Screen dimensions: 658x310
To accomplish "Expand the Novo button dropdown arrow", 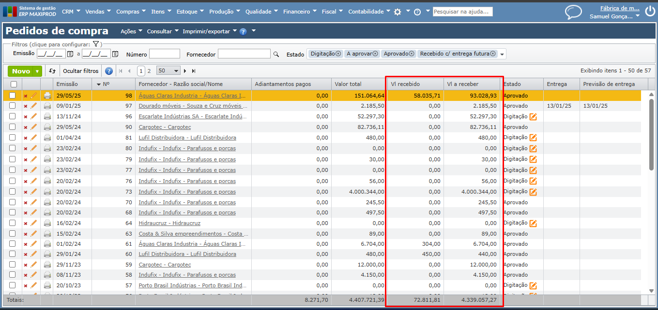I will (37, 71).
